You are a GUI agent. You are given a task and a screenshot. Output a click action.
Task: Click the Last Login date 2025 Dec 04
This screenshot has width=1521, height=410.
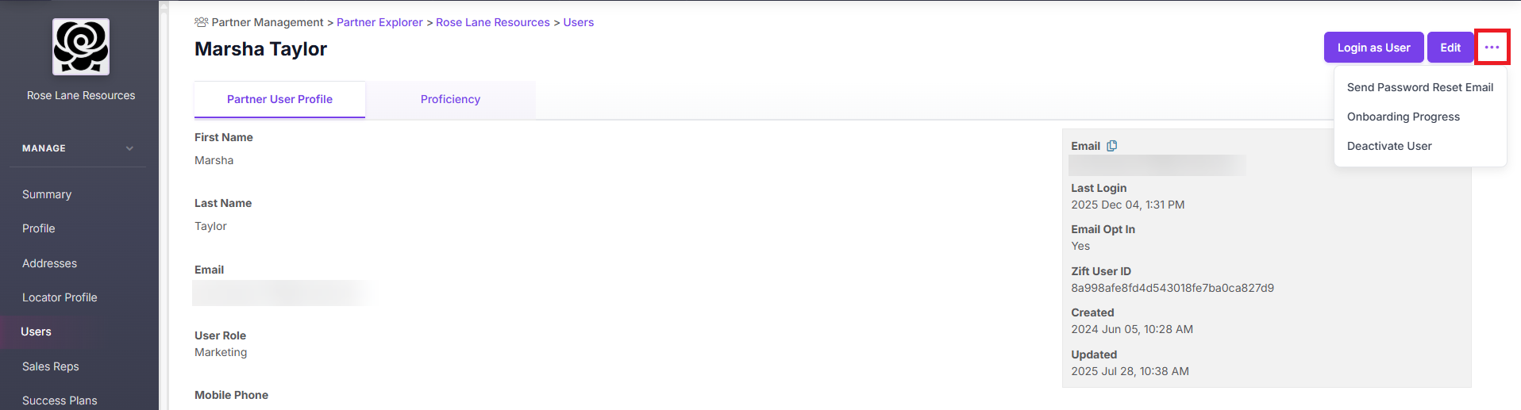pos(1127,205)
